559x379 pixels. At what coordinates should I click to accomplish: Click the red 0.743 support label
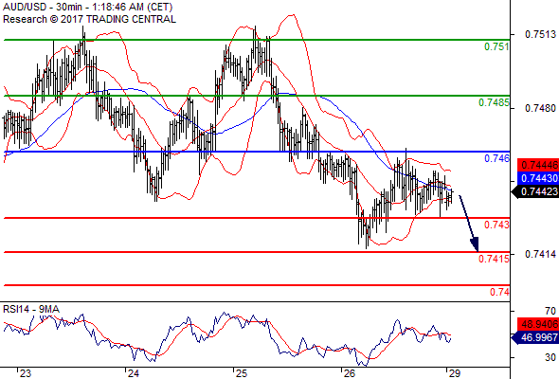pyautogui.click(x=496, y=225)
